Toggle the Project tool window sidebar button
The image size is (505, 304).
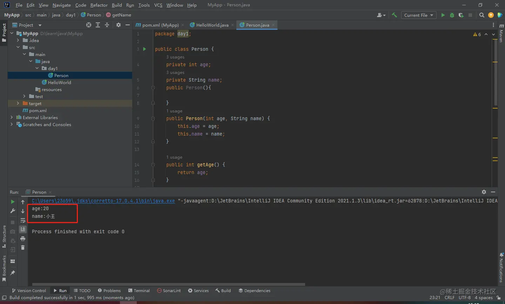4,32
